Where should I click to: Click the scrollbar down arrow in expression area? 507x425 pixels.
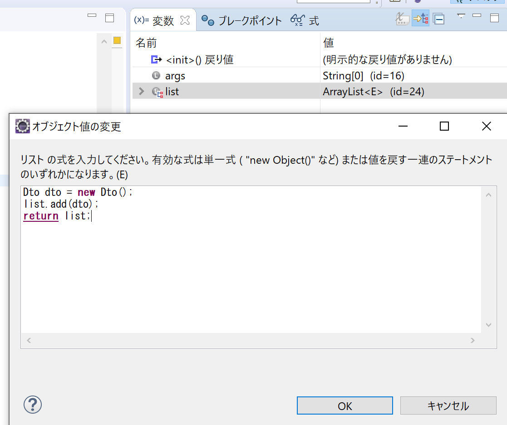489,324
